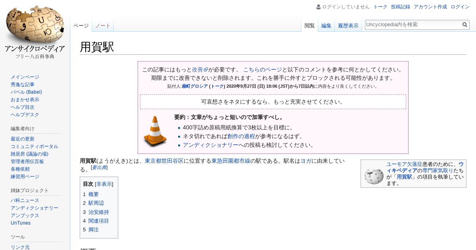The height and width of the screenshot is (250, 476).
Task: Jump to contents item 1 概要
Action: [x=94, y=194]
